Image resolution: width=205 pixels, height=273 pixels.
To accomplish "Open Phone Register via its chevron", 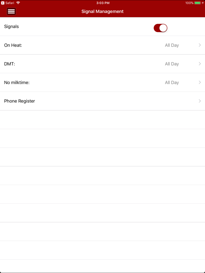I will [200, 101].
